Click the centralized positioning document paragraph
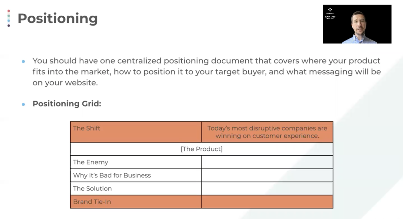403x219 pixels. (207, 72)
